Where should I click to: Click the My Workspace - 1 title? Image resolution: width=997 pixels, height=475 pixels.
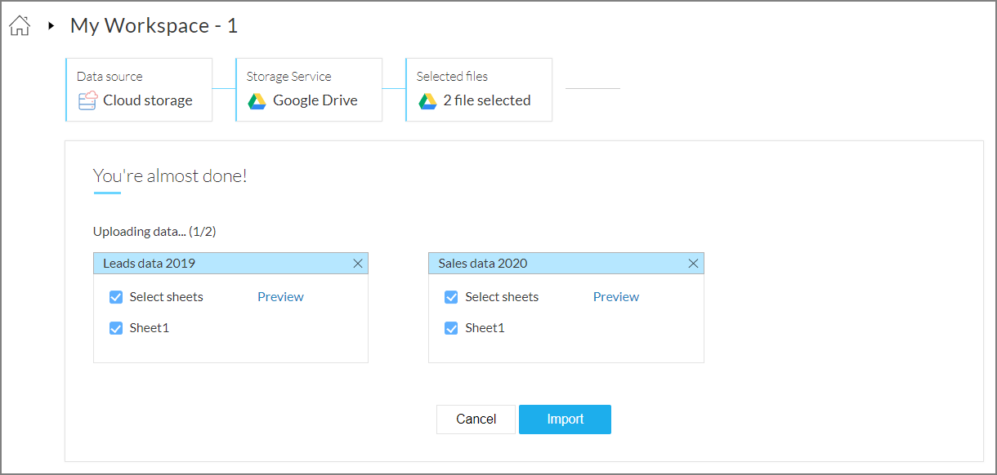154,26
